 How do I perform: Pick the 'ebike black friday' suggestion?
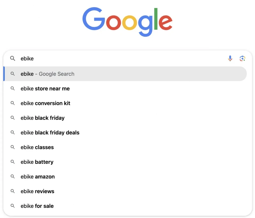click(125, 118)
